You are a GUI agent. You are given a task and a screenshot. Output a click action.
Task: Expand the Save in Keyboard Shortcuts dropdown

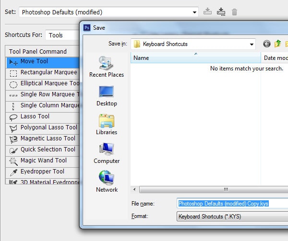coord(193,44)
